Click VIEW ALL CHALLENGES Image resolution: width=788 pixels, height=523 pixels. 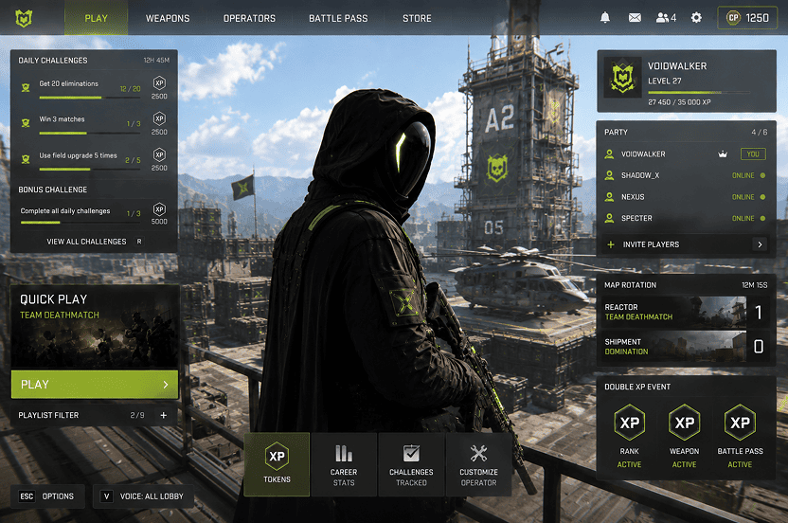[x=86, y=242]
